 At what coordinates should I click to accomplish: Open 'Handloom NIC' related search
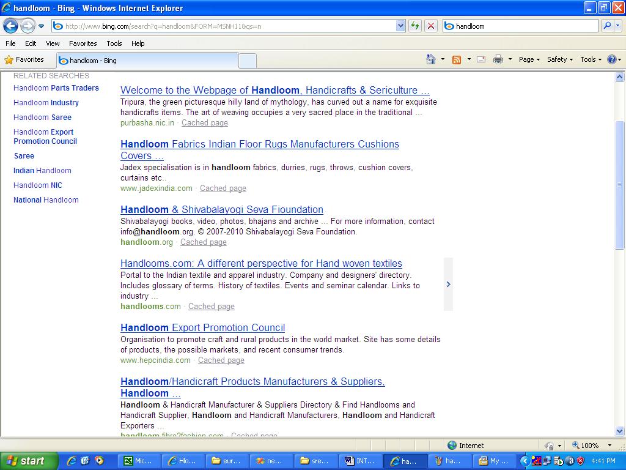(37, 185)
